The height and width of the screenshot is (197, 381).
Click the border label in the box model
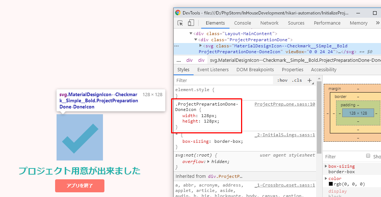(340, 97)
